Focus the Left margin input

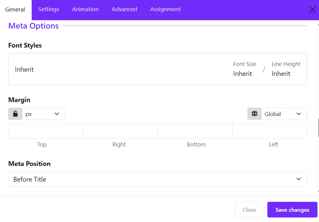click(270, 131)
